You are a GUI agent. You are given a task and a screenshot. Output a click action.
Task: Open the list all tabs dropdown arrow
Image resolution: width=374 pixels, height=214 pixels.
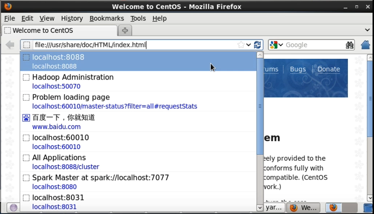(x=367, y=30)
